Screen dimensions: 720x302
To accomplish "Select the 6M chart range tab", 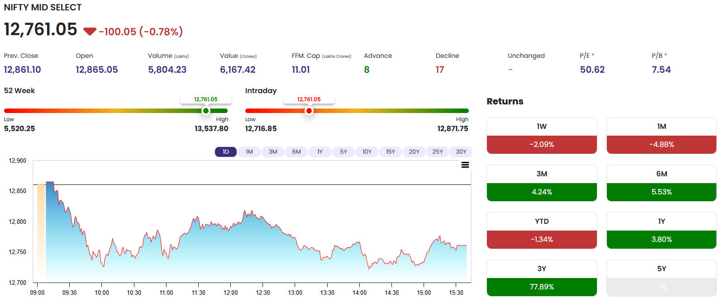I will (296, 152).
